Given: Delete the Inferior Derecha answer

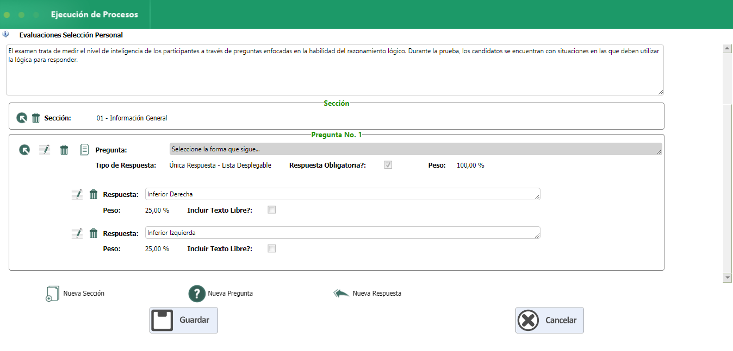Looking at the screenshot, I should tap(94, 194).
